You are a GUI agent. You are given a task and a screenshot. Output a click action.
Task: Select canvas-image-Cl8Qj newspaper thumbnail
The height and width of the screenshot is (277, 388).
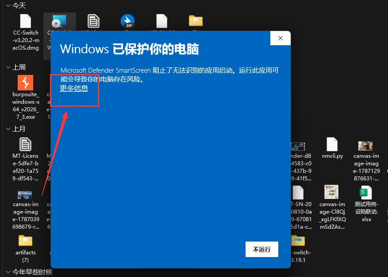(x=331, y=192)
